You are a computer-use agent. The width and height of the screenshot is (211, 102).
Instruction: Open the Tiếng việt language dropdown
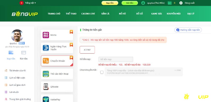click(30, 3)
